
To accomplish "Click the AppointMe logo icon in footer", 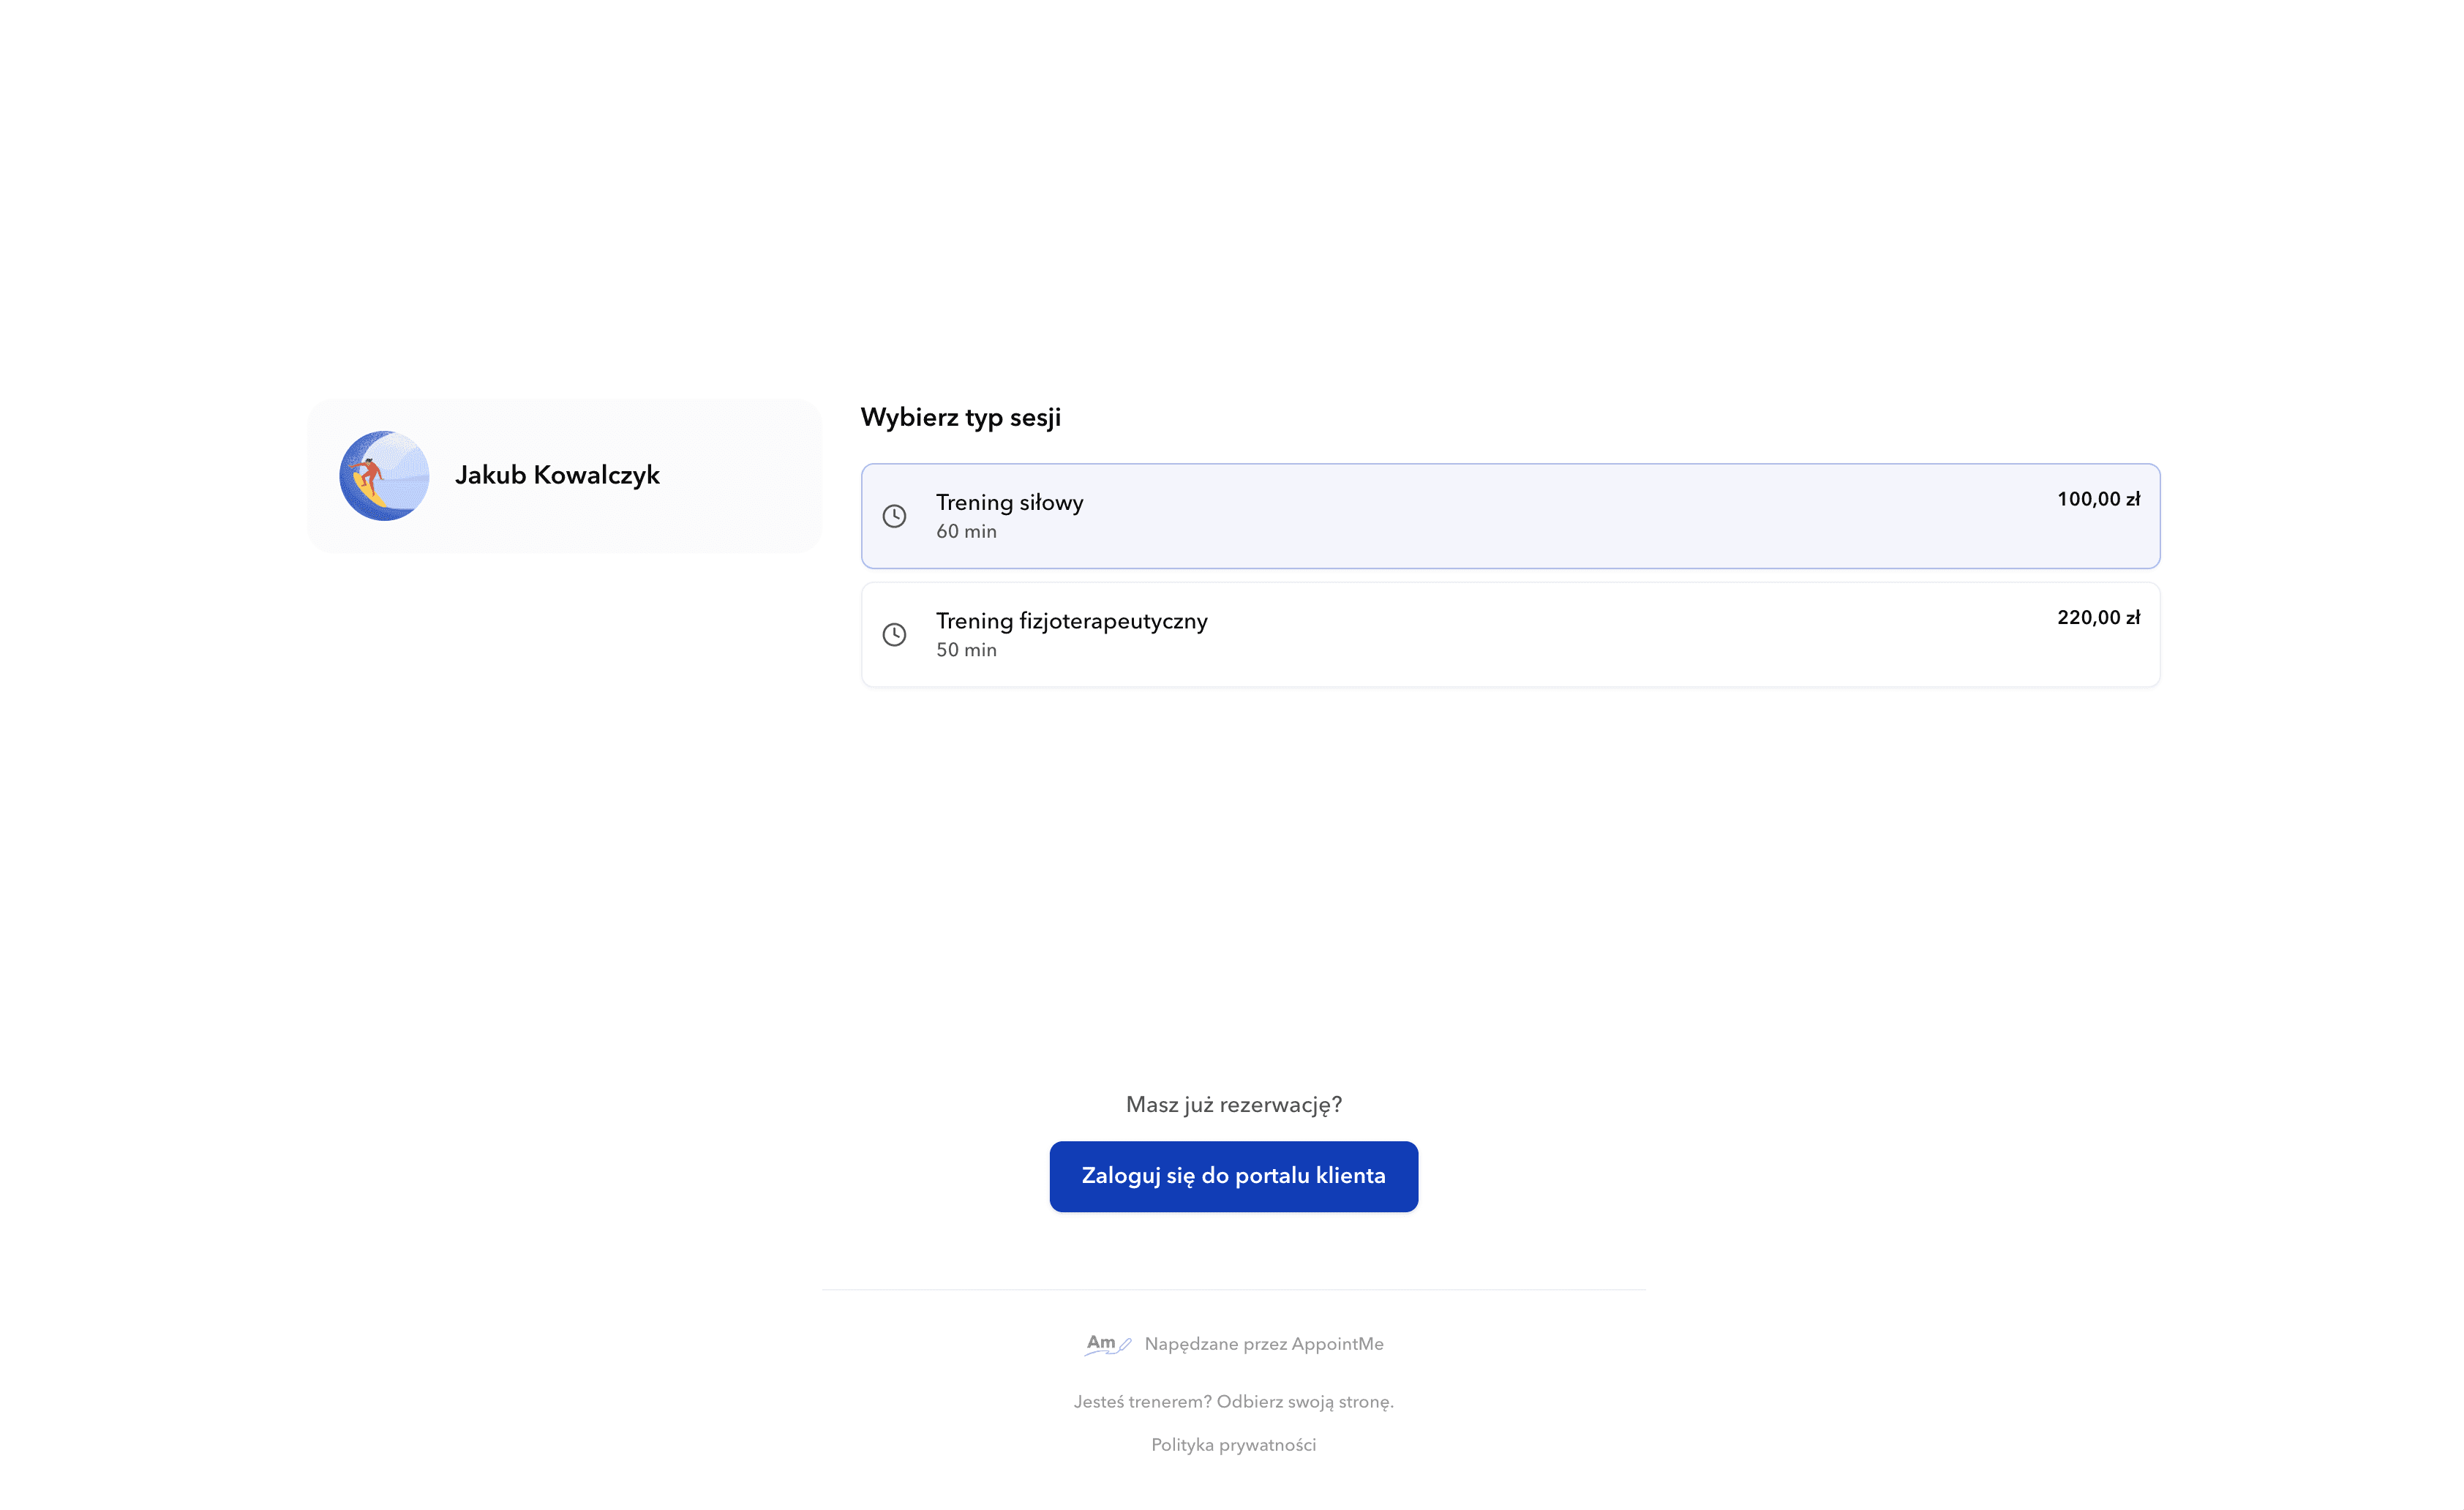I will pos(1108,1344).
